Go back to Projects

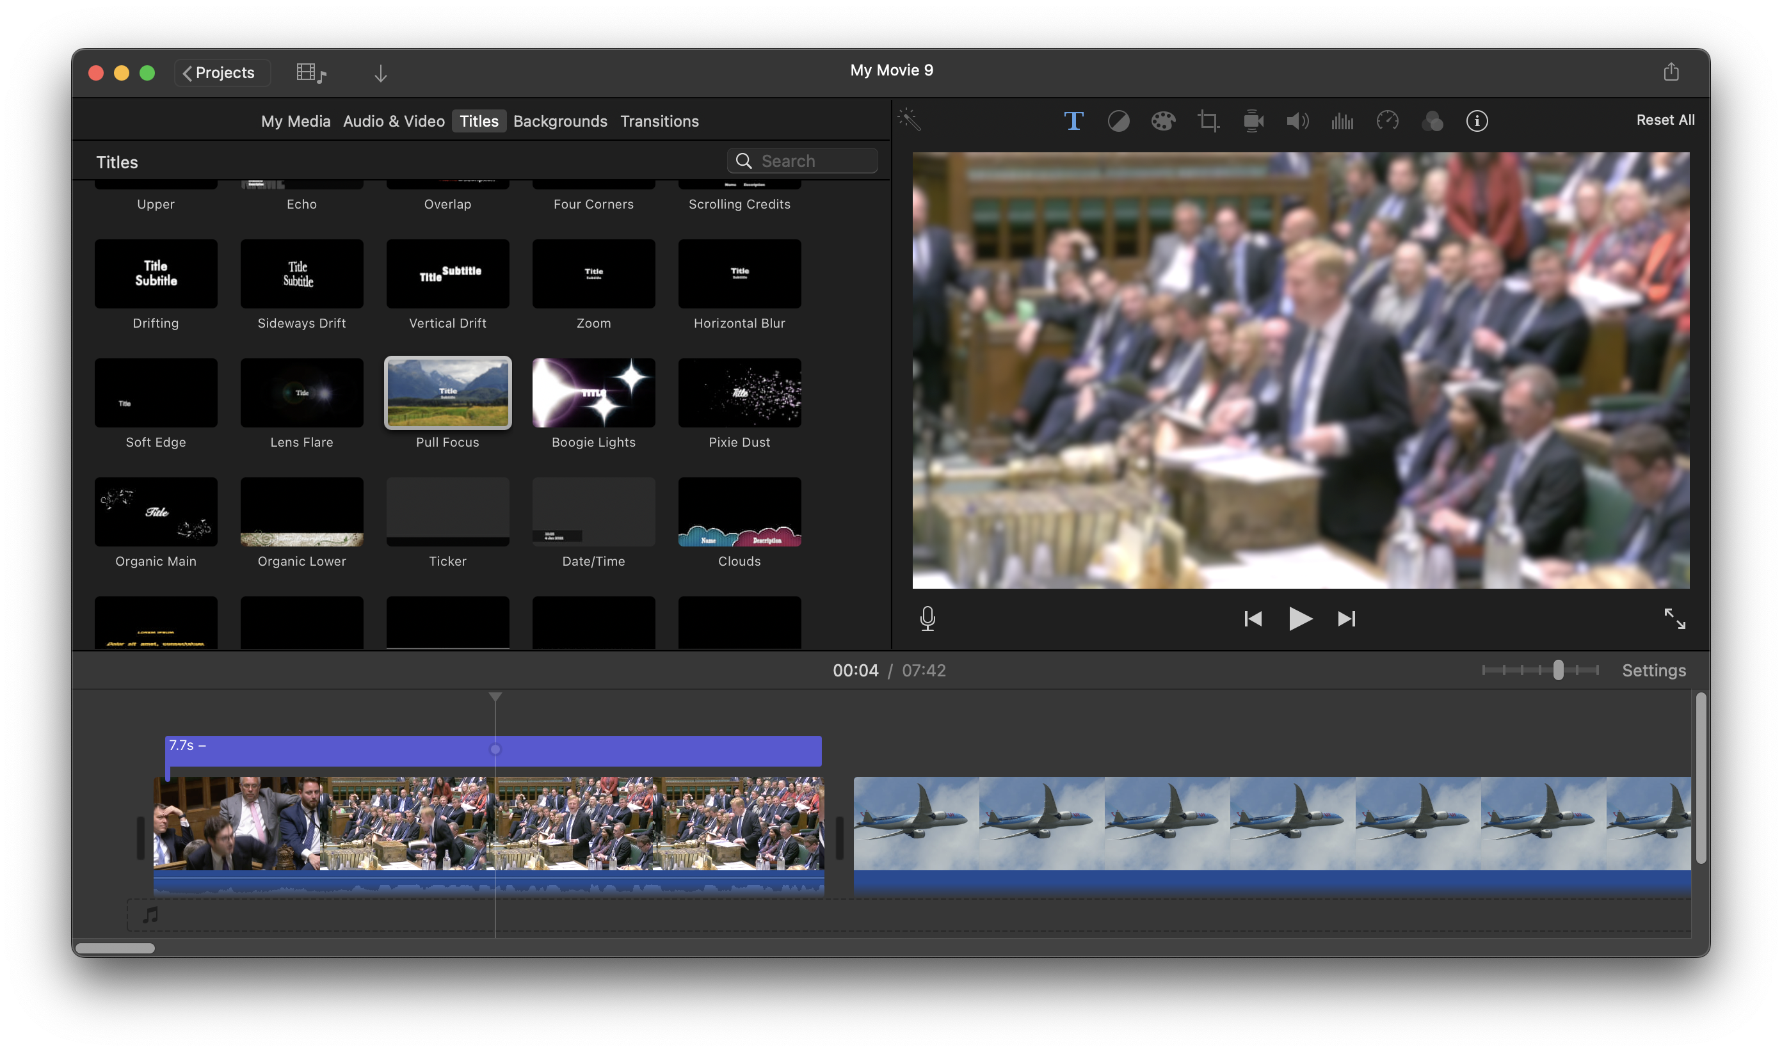(219, 73)
